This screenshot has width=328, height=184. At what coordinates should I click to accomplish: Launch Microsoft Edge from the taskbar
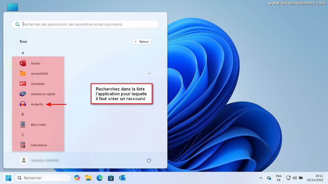pos(99,178)
